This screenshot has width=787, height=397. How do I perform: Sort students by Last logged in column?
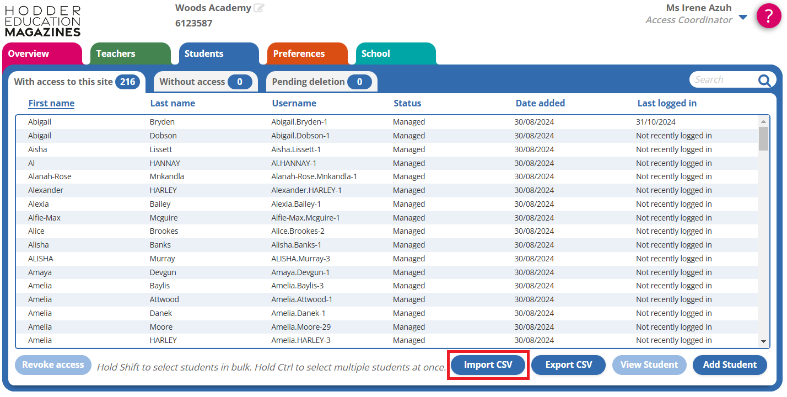(667, 103)
